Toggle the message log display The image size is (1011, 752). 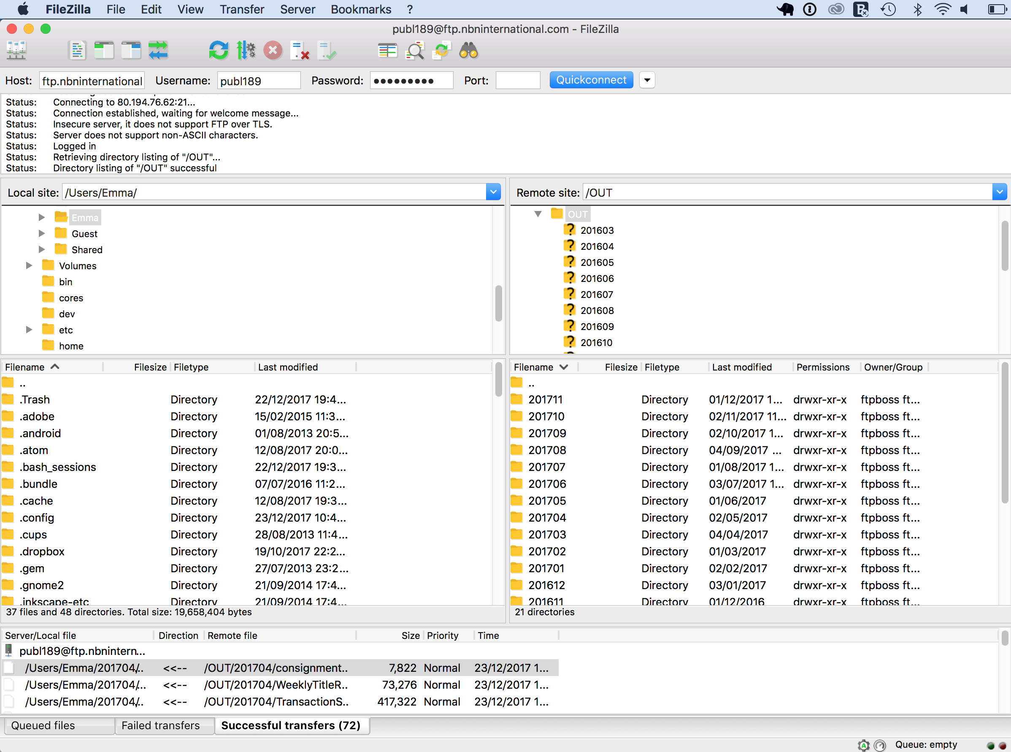(77, 51)
